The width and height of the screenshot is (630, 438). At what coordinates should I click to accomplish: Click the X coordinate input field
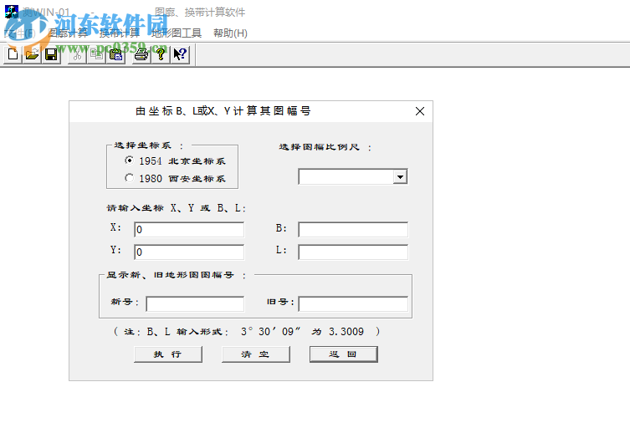[189, 230]
